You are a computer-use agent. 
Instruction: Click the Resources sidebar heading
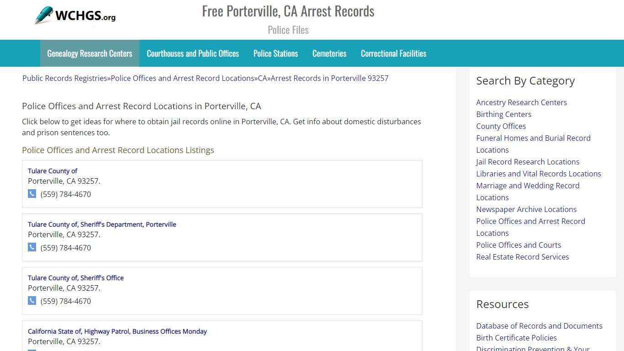click(x=502, y=304)
